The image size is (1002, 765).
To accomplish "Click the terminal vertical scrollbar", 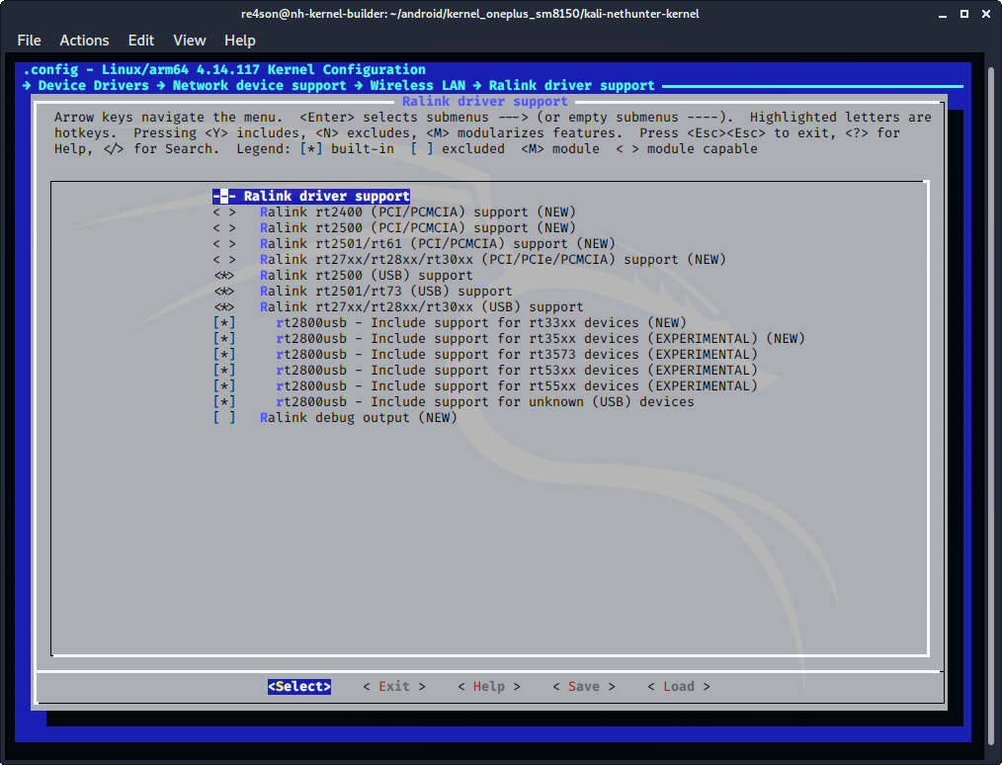I will click(992, 395).
